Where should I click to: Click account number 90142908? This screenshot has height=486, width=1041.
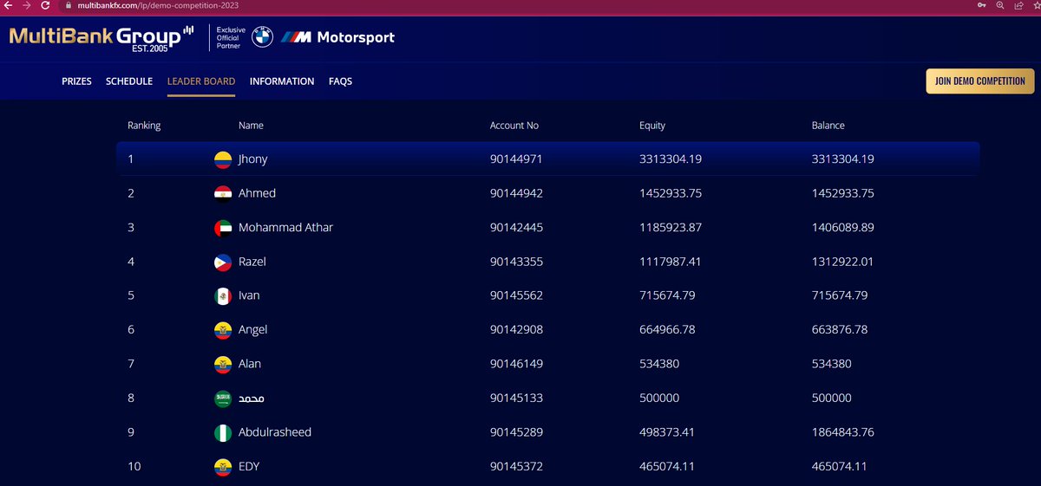pyautogui.click(x=516, y=330)
